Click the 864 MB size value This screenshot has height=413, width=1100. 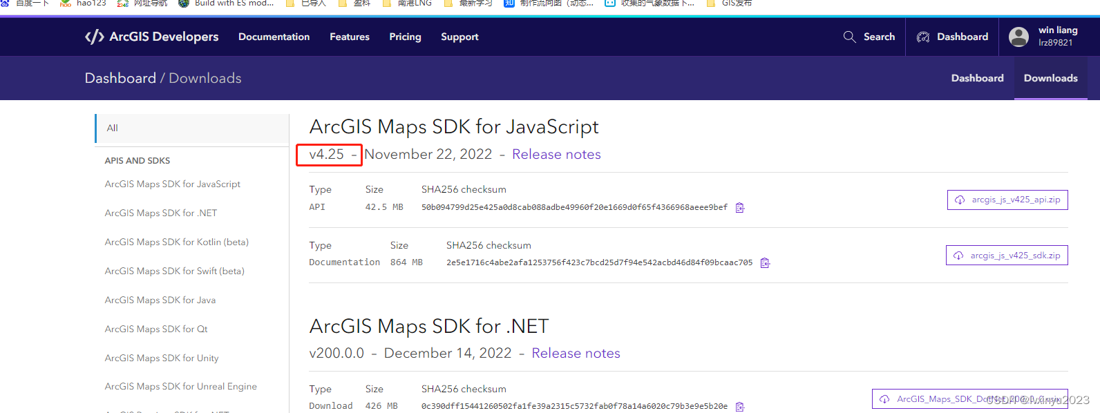[x=406, y=262]
